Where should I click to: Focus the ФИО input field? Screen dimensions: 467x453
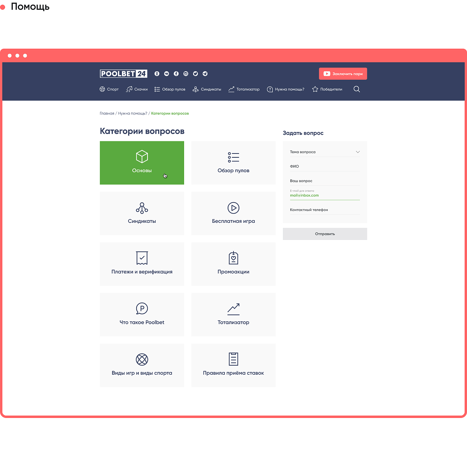click(x=325, y=166)
